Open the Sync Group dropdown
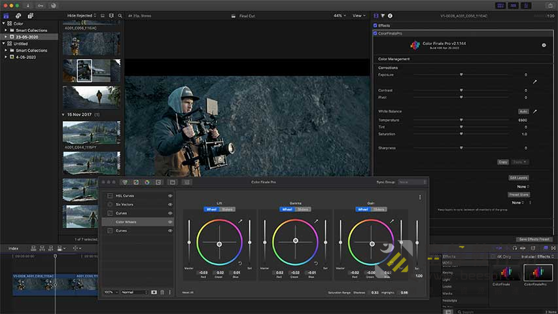 [412, 183]
